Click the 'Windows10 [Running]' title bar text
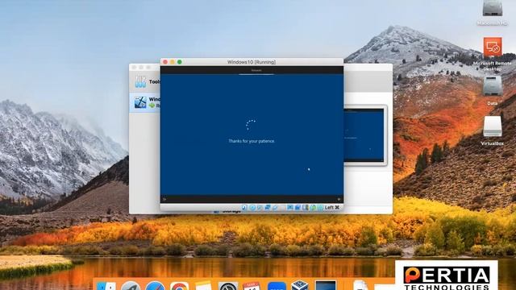 point(252,62)
